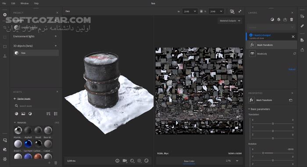This screenshot has width=307, height=167.
Task: Collapse the Basic parameters section
Action: point(249,109)
